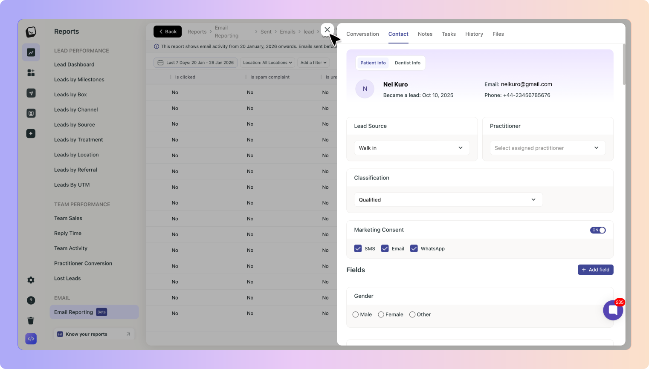
Task: Click the code embed icon in sidebar
Action: click(31, 339)
